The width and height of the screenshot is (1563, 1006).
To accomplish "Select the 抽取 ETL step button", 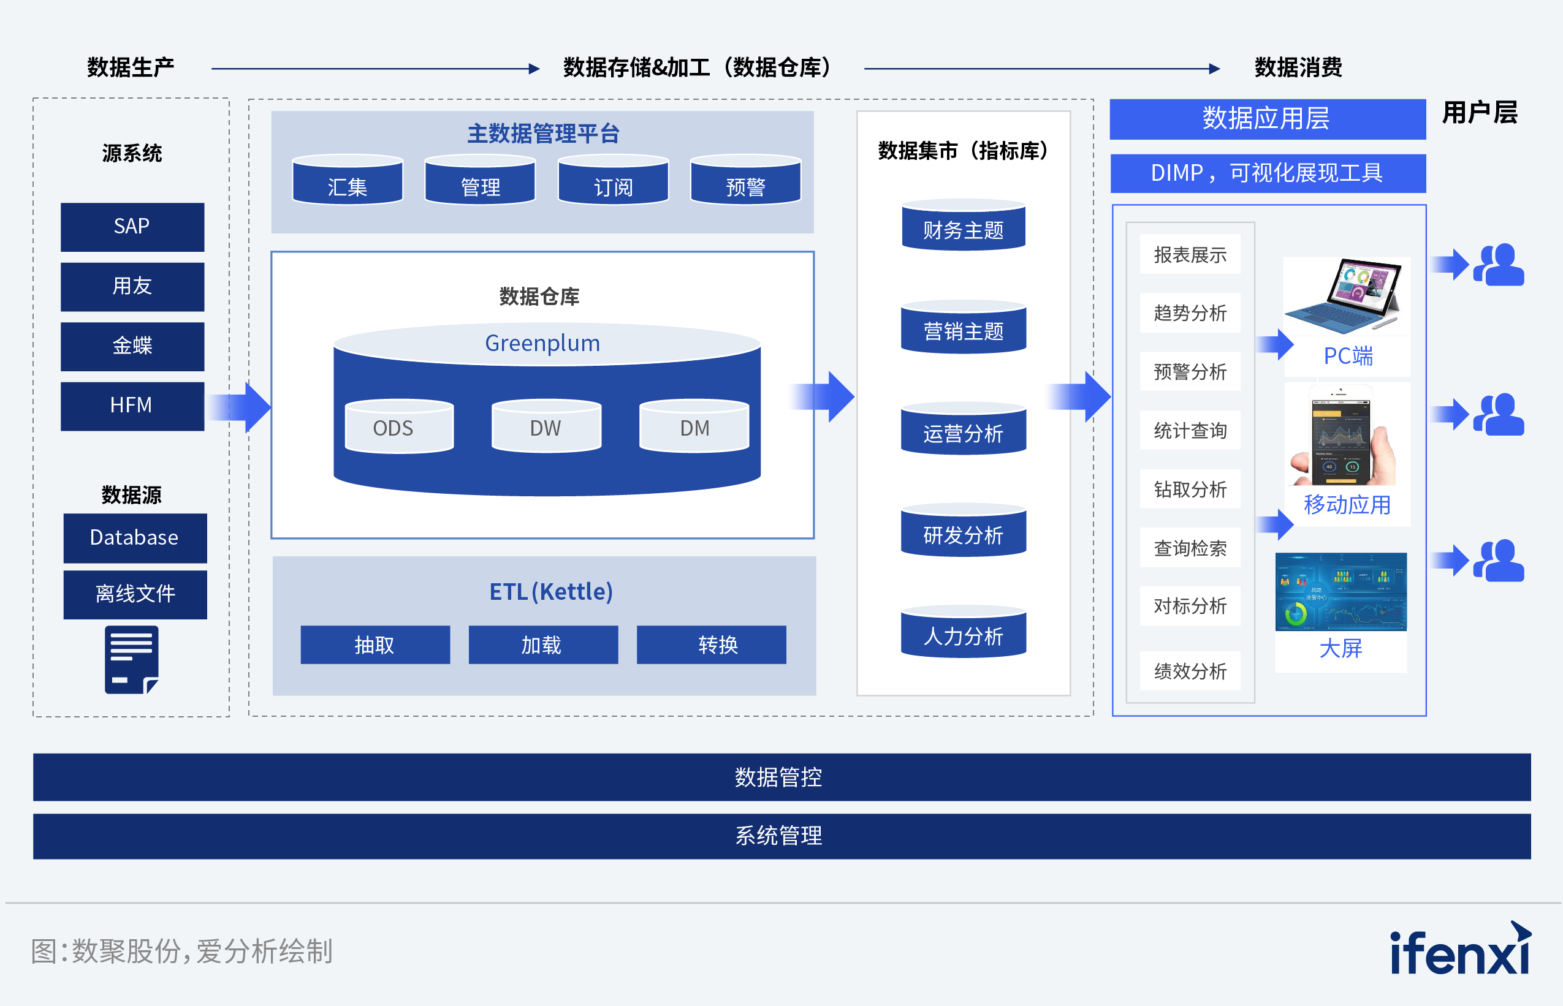I will (375, 645).
